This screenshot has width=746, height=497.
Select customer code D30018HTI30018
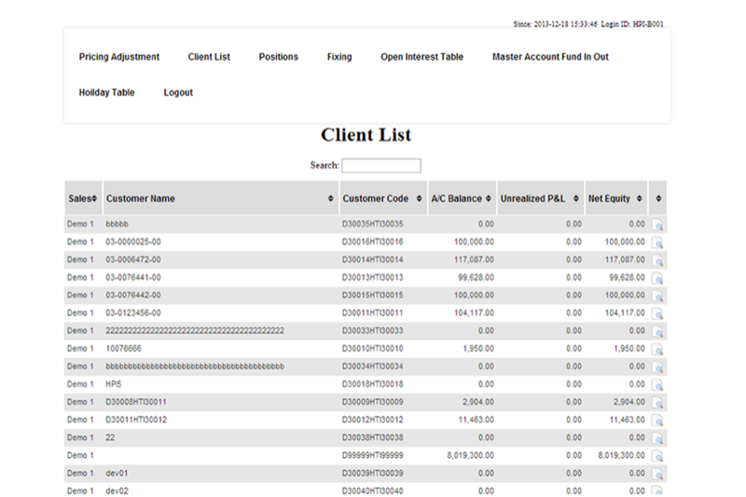(372, 384)
